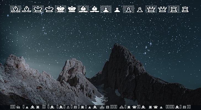Select the outlined king on plain background
This screenshot has height=110, width=201.
coord(49,9)
